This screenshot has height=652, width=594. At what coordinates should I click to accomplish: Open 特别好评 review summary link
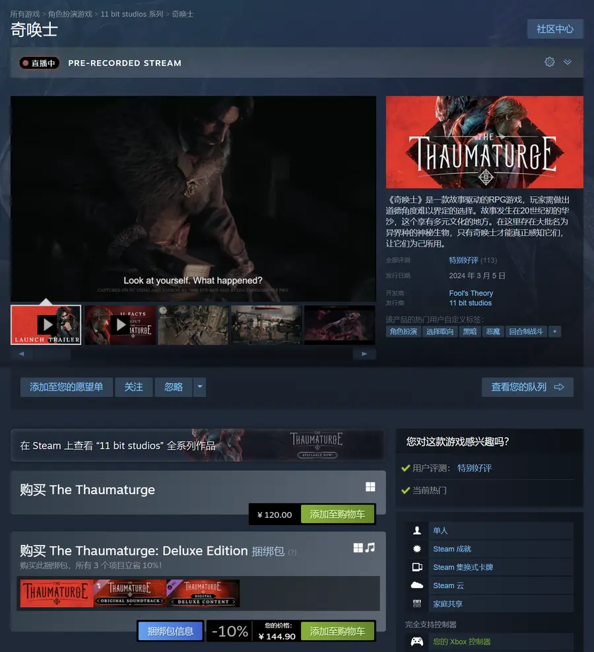[x=463, y=260]
